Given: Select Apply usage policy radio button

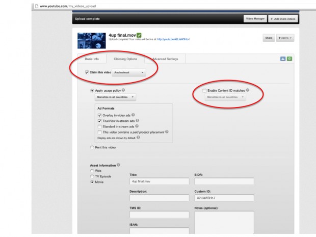Looking at the screenshot, I should (92, 91).
